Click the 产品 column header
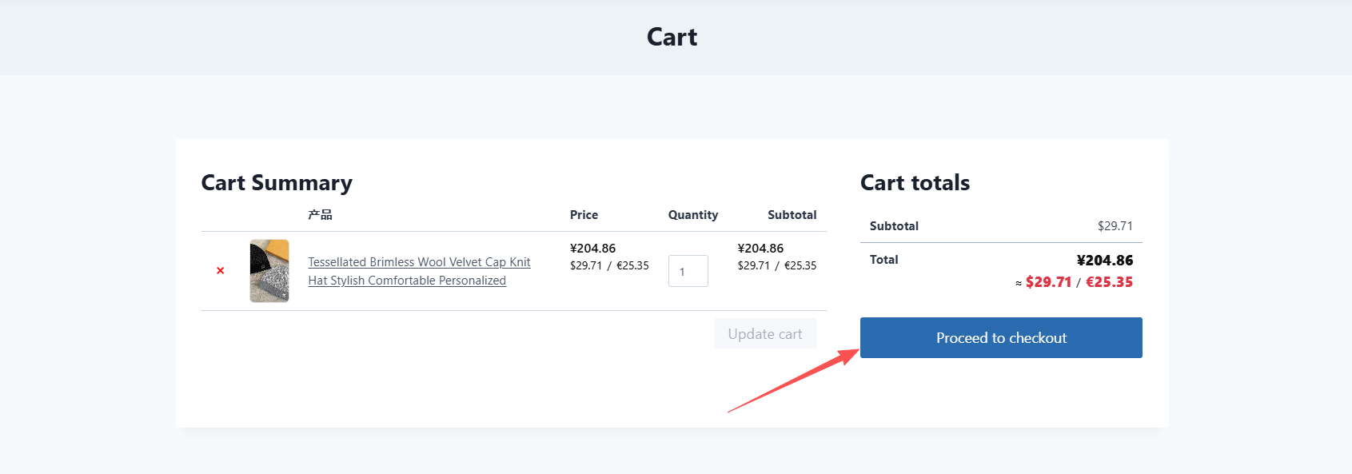This screenshot has height=474, width=1352. tap(320, 215)
